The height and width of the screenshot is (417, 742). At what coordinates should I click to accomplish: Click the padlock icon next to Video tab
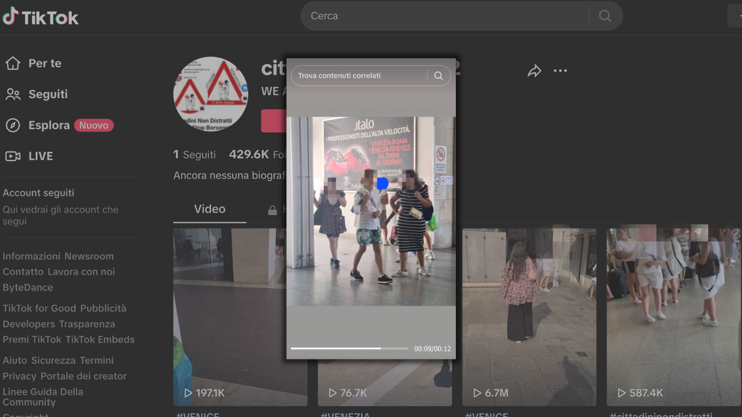272,210
